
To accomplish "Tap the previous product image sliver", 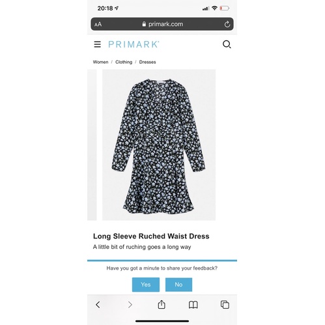I will (x=92, y=145).
